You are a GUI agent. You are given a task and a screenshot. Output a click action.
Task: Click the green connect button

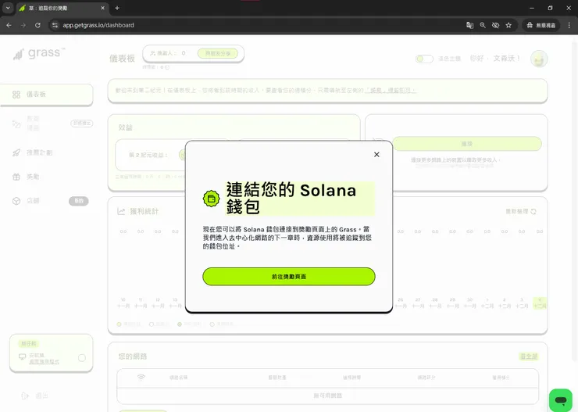tap(466, 144)
